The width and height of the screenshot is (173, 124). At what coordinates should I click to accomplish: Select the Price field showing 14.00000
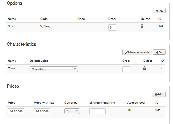coord(16,111)
